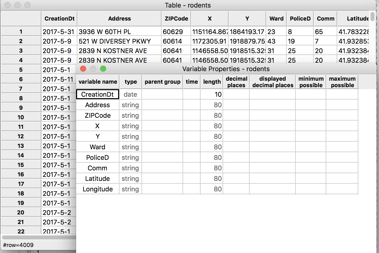Screen dimensions: 379x253
Task: Click the #row=4009 status bar
Action: pyautogui.click(x=18, y=245)
